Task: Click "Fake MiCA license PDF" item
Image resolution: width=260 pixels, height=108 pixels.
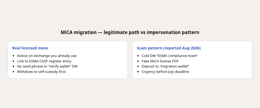Action: click(160, 61)
